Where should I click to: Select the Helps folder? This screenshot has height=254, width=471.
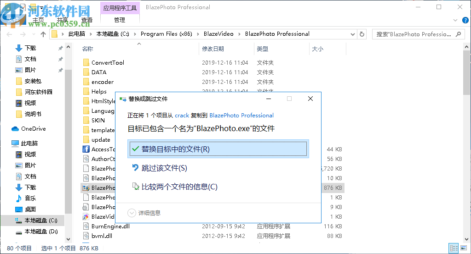click(x=99, y=91)
